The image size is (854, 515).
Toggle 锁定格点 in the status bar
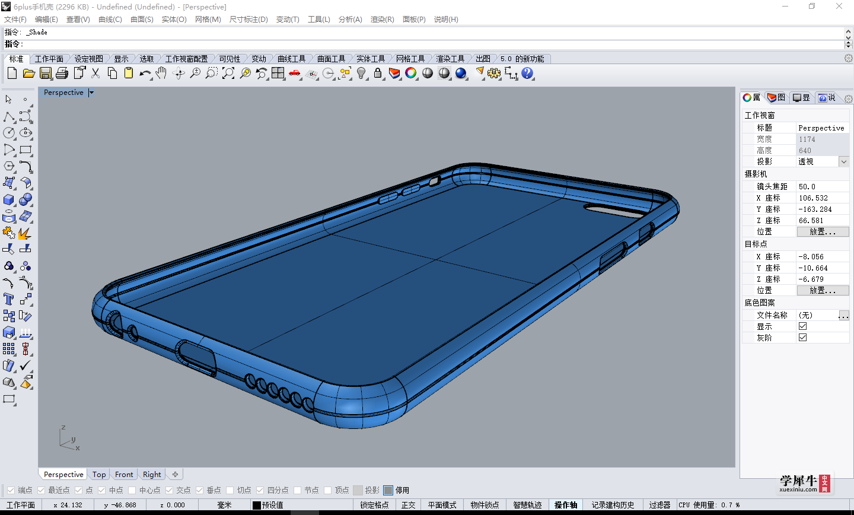tap(374, 506)
